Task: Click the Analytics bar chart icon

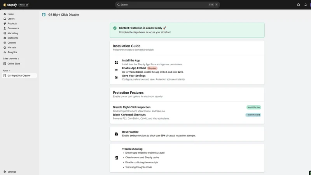Action: coord(5,52)
